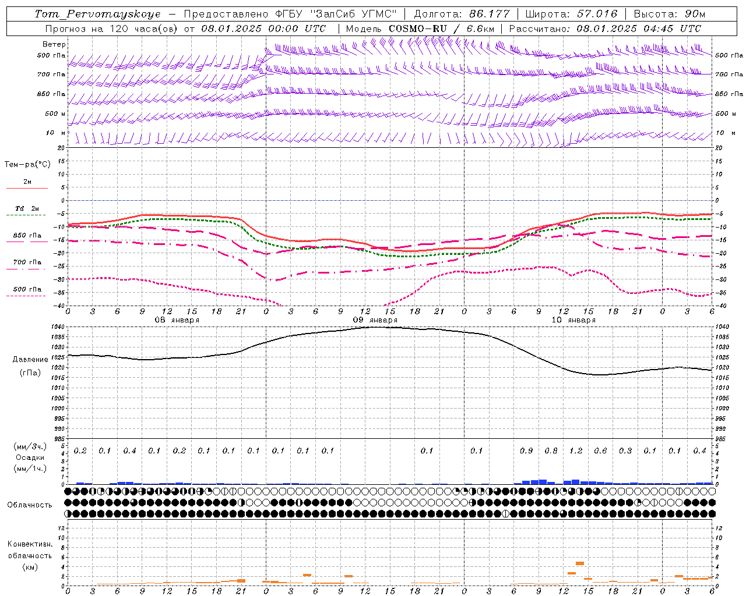Click the 500 гПа label left of wind barbs
Image resolution: width=746 pixels, height=596 pixels.
point(51,55)
